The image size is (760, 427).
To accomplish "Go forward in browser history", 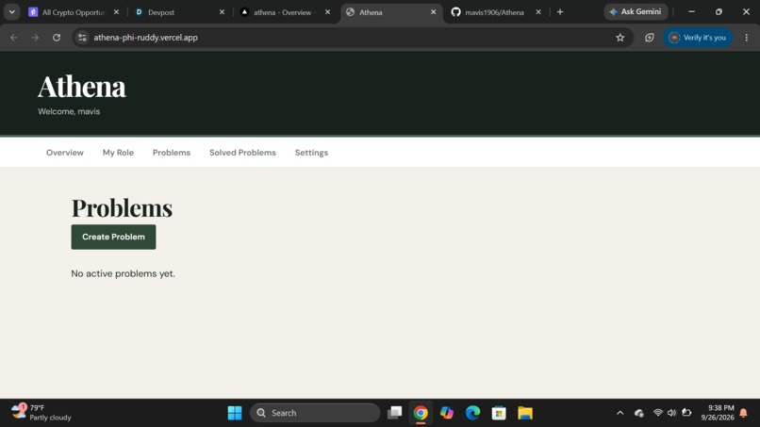I will coord(35,38).
